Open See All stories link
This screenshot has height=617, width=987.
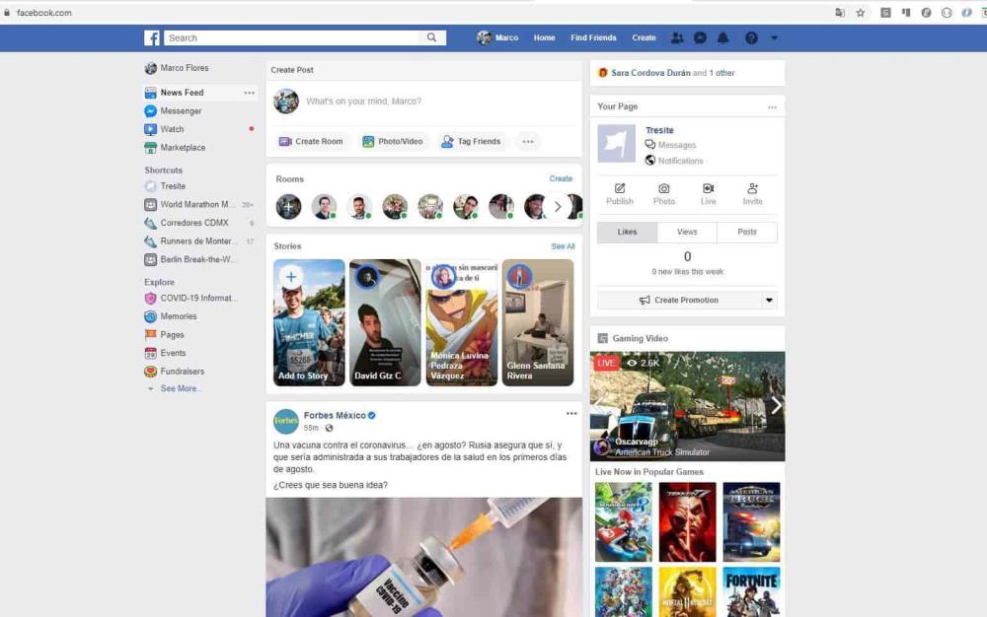click(563, 245)
